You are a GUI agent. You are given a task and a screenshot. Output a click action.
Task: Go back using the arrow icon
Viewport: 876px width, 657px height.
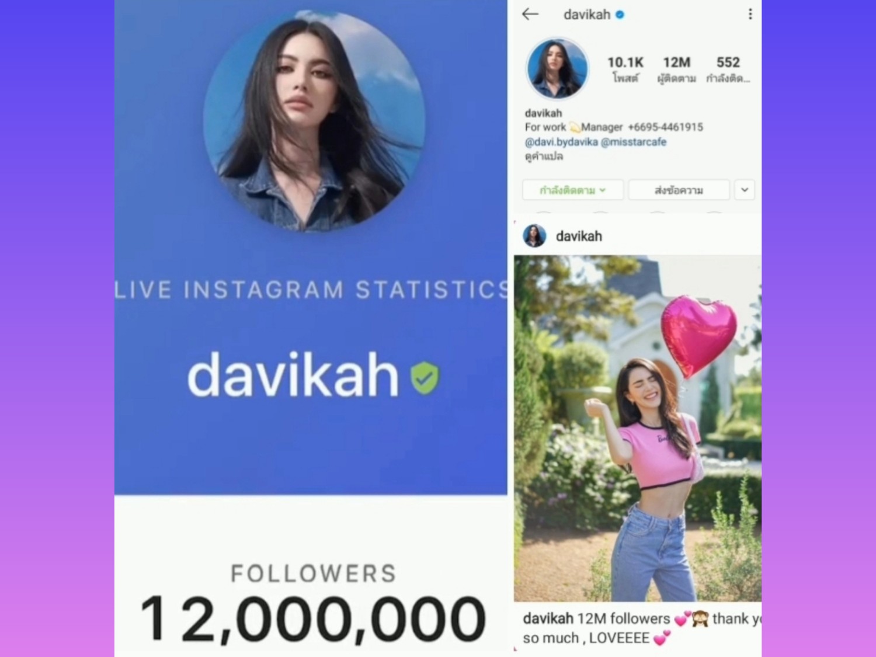coord(530,14)
